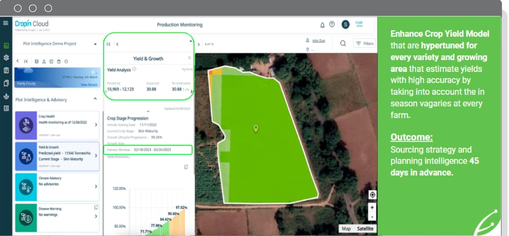Image resolution: width=509 pixels, height=236 pixels.
Task: Click the Disease Warning copy icon
Action: coord(96,207)
